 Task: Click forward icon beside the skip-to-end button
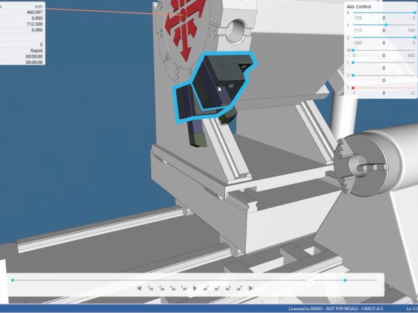(240, 288)
